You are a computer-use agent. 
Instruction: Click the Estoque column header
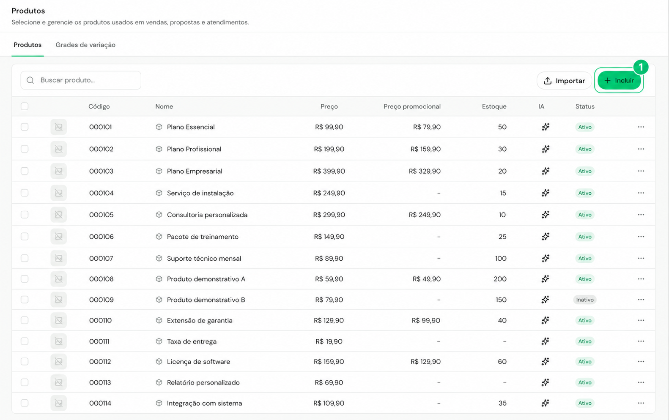click(x=494, y=106)
